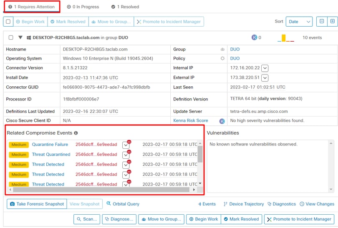Click the group people icon in the Group row
The height and width of the screenshot is (228, 338).
(222, 49)
